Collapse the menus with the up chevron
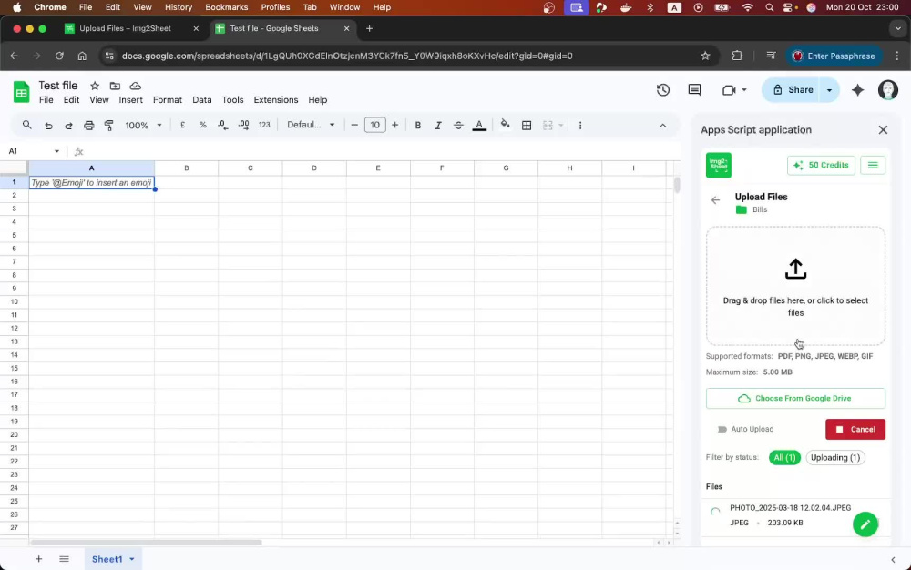The image size is (911, 570). (x=663, y=126)
